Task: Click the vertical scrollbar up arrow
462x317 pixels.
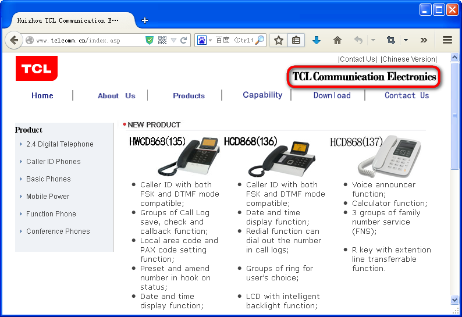Action: [x=454, y=57]
